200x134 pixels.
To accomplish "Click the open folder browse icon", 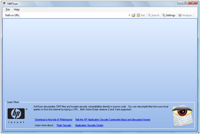I will tap(134, 15).
